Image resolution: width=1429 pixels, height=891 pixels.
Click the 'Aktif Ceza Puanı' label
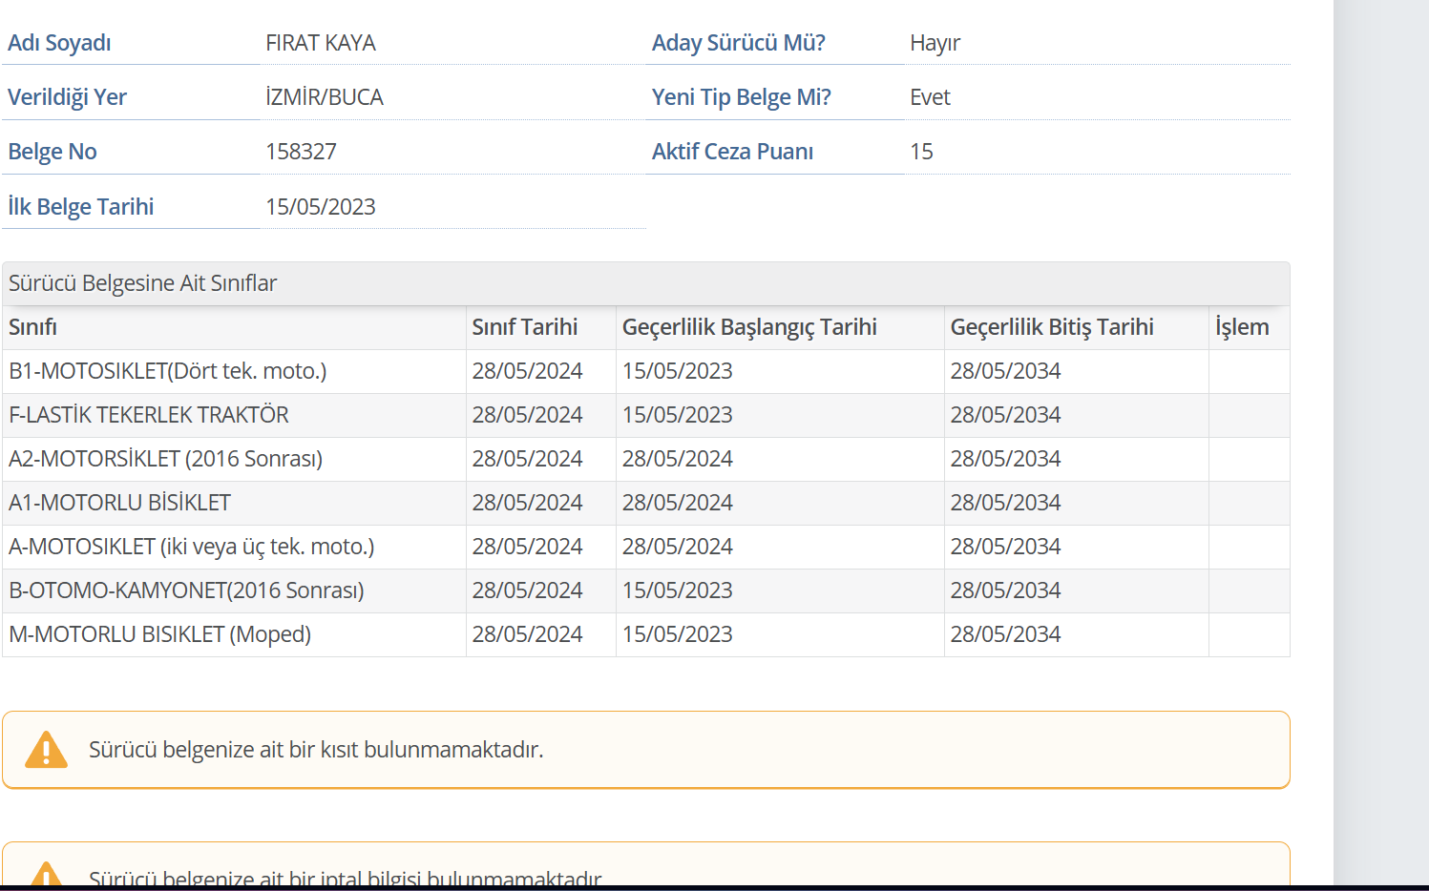tap(732, 152)
